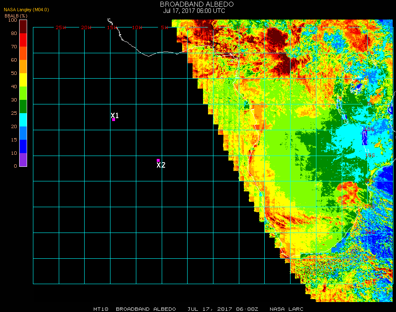Pick the cyan 20-25% legend swatch
Viewport: 396px width, 312px height.
pyautogui.click(x=23, y=119)
